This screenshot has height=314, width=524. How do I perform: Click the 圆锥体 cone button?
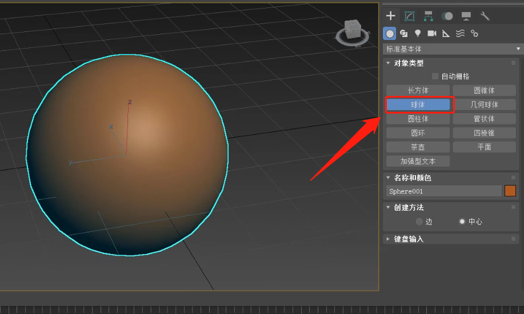pos(484,90)
